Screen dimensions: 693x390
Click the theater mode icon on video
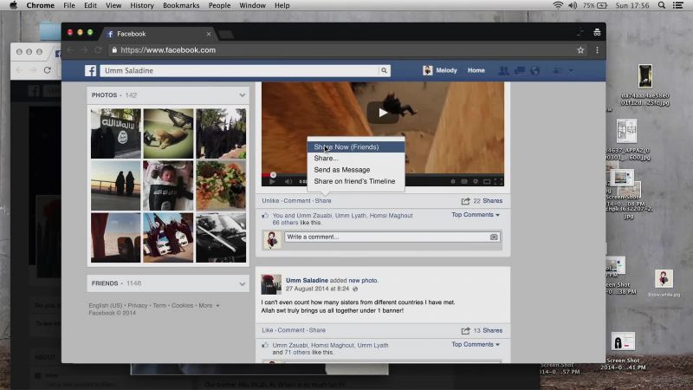[x=487, y=182]
